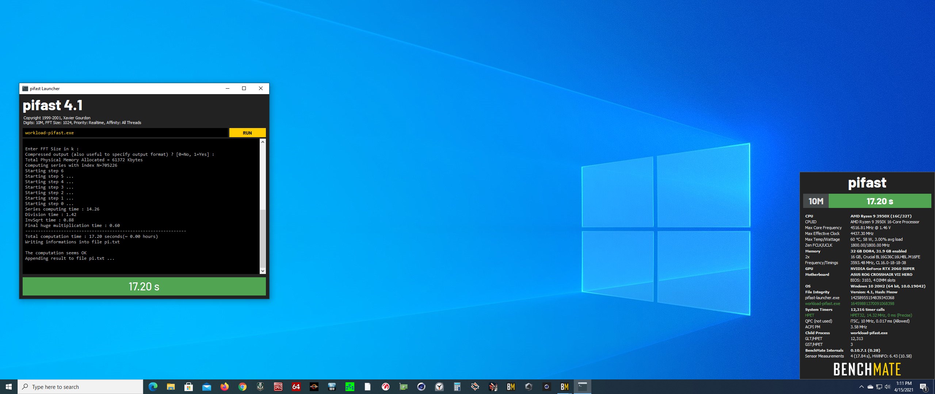The height and width of the screenshot is (394, 935).
Task: Click '12,316 timer calls' value
Action: pyautogui.click(x=867, y=309)
